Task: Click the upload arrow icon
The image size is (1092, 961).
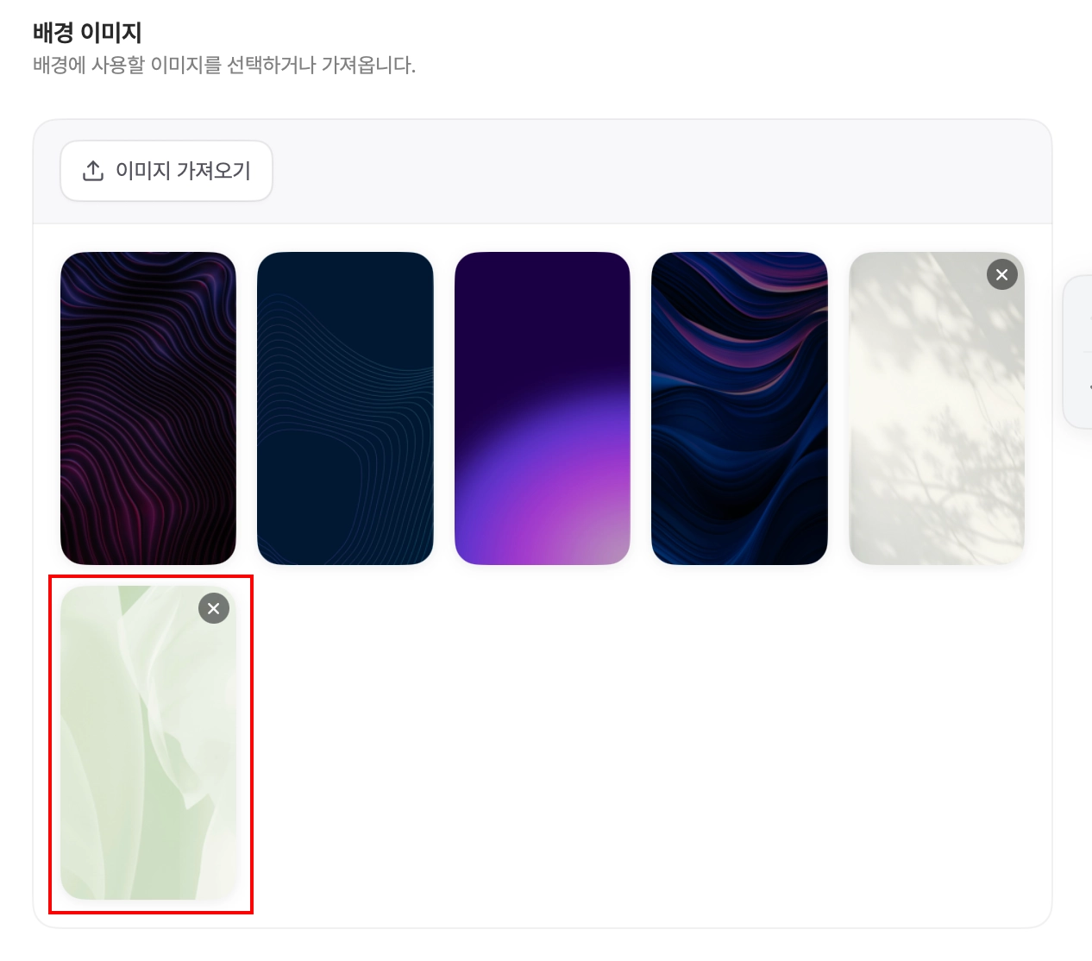Action: pos(93,171)
